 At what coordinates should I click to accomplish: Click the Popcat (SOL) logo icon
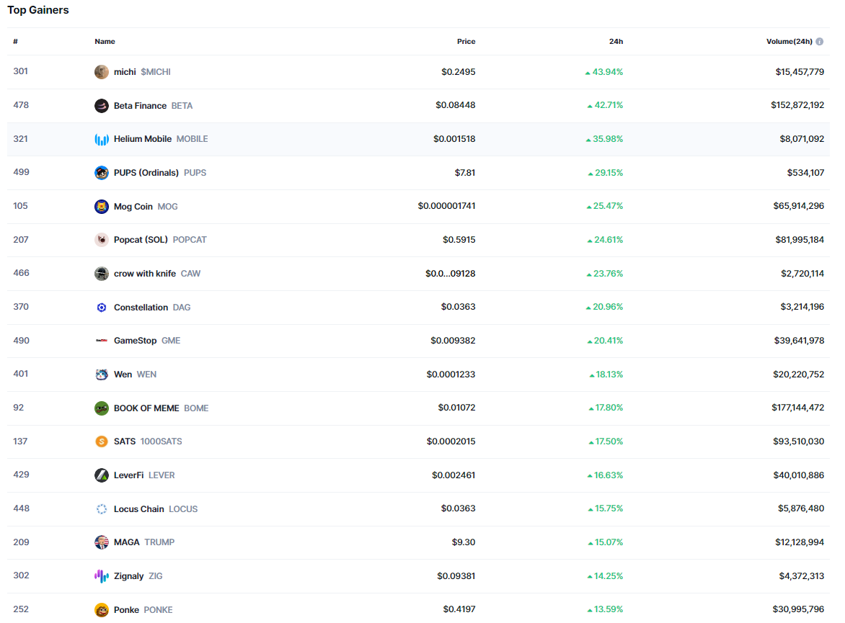102,240
